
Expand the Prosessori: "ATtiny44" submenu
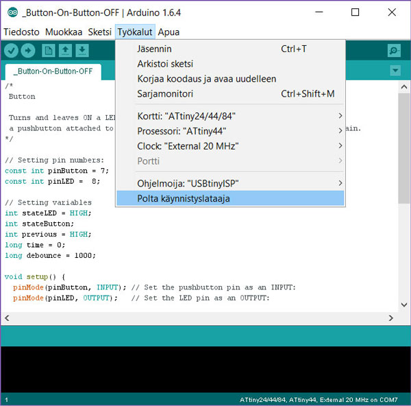[230, 131]
